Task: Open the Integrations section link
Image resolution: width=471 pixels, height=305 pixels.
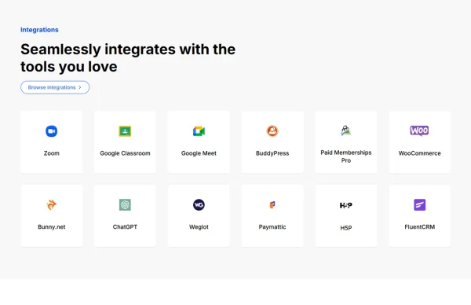Action: click(39, 30)
